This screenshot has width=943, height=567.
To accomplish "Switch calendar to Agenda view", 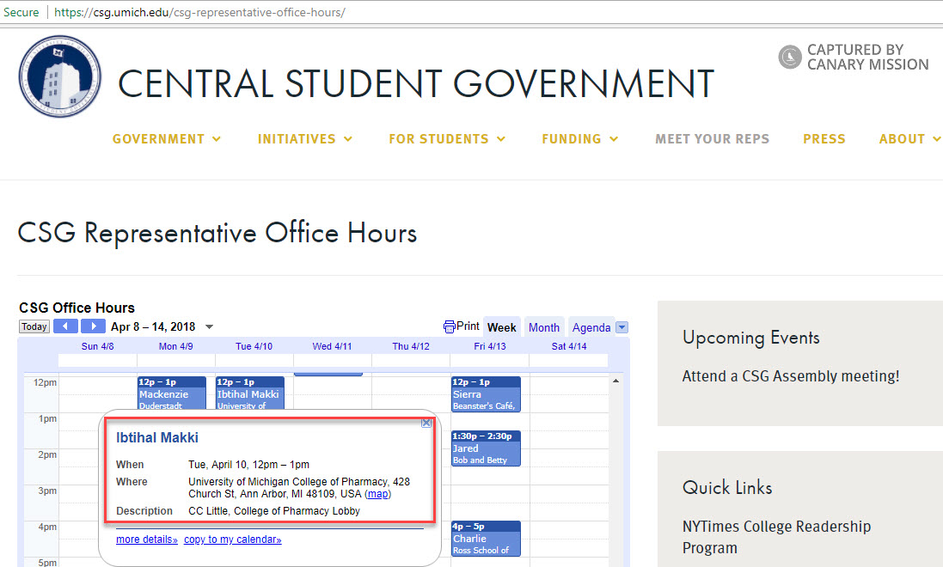I will 591,327.
